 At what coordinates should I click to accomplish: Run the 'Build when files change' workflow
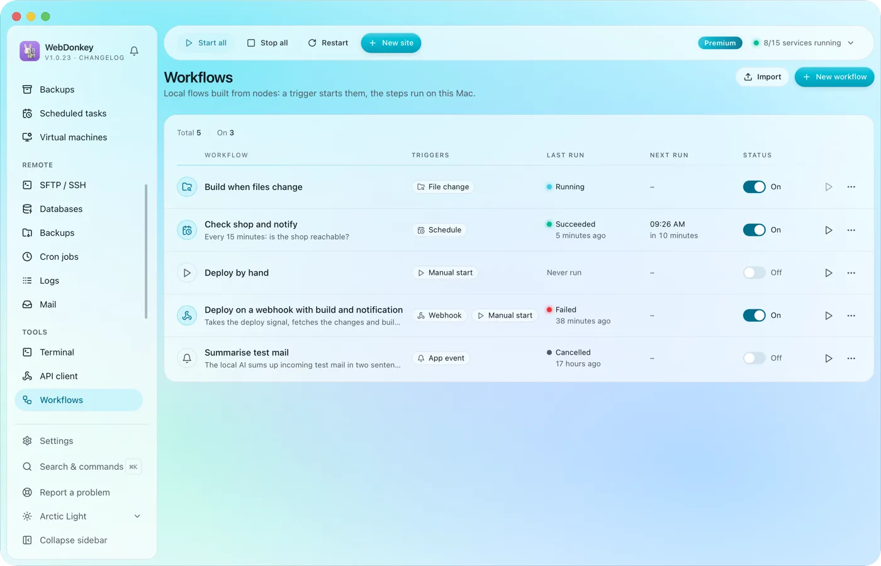tap(829, 187)
